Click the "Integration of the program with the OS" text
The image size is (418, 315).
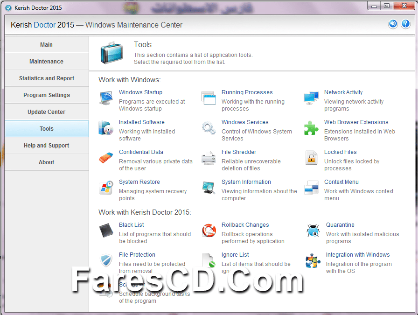coord(359,267)
